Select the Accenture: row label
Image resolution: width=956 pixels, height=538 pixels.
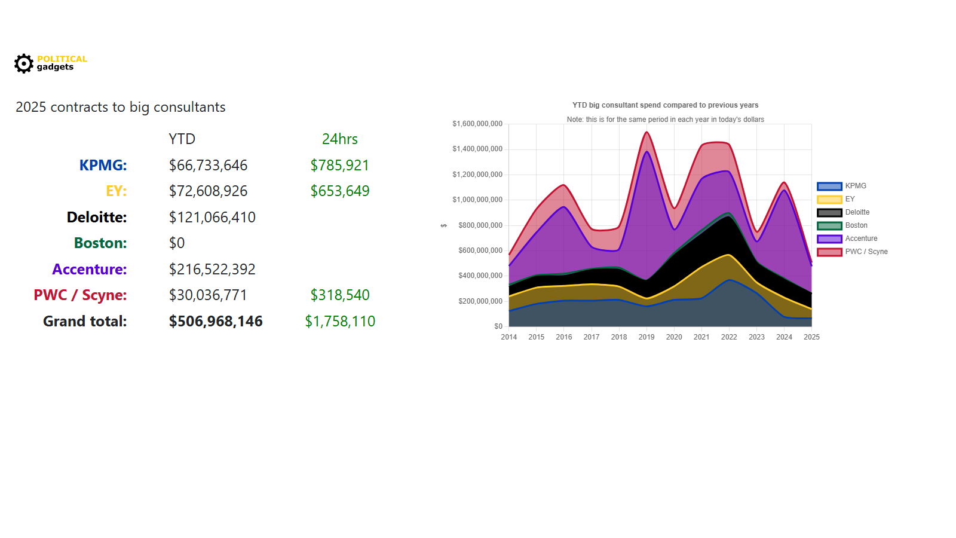pyautogui.click(x=90, y=269)
